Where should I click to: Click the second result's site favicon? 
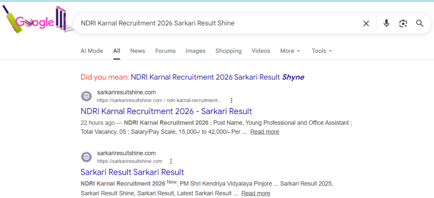click(86, 157)
